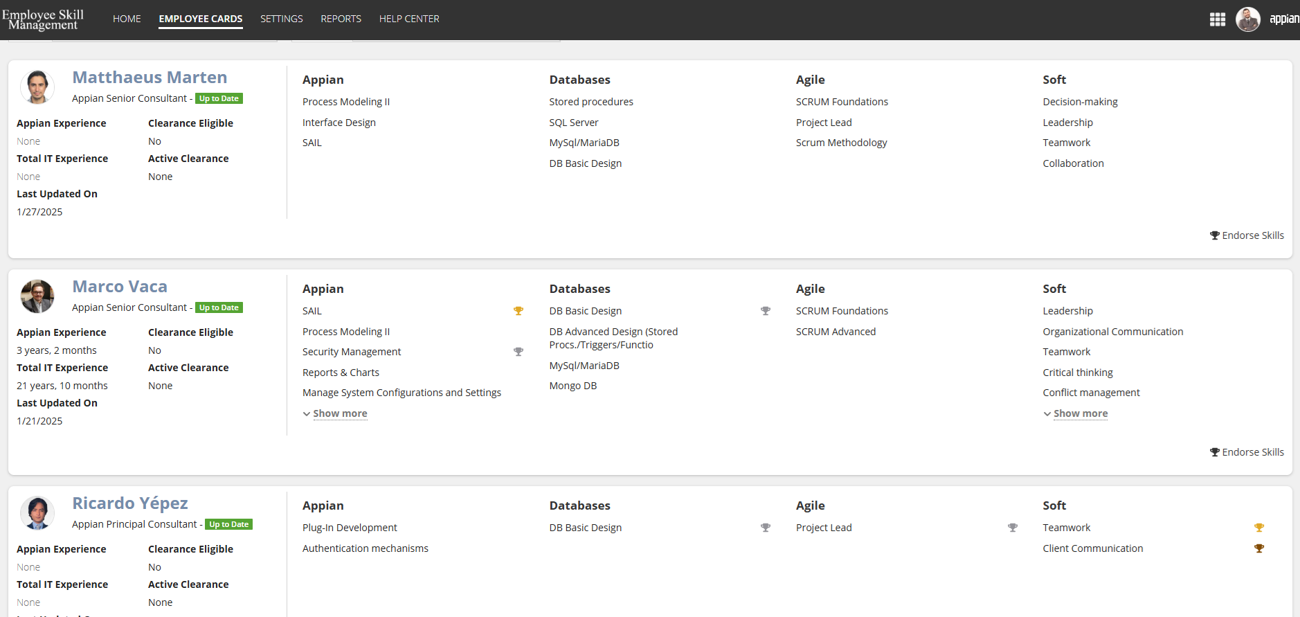Click Marco Vaca's profile photo
The width and height of the screenshot is (1300, 617).
37,296
